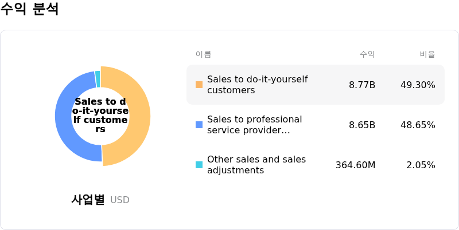Click the 48.65% ratio value
The width and height of the screenshot is (459, 230).
(418, 125)
